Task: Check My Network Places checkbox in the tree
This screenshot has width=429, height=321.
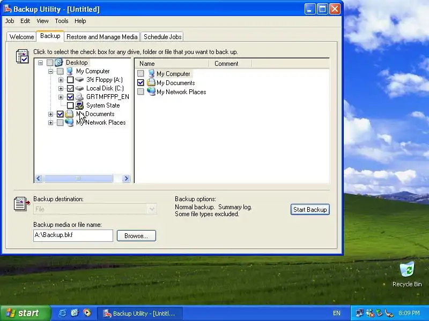Action: [x=60, y=123]
